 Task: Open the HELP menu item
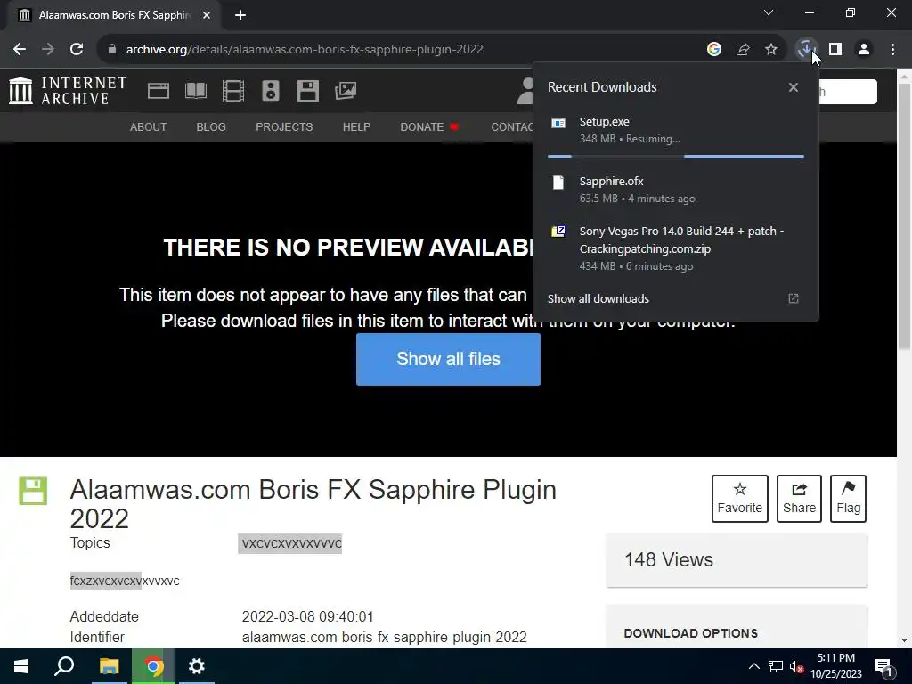356,126
